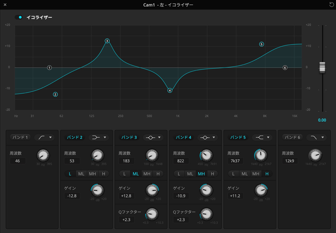Click EQ node 3 on the graph
This screenshot has height=233, width=336.
pos(107,41)
